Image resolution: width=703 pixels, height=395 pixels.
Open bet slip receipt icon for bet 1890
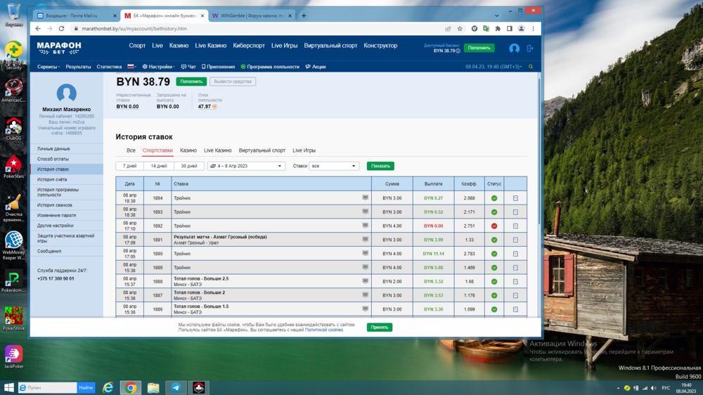(515, 254)
